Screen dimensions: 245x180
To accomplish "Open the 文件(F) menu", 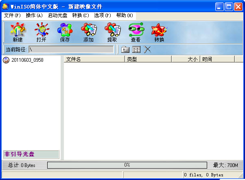I will coord(12,15).
